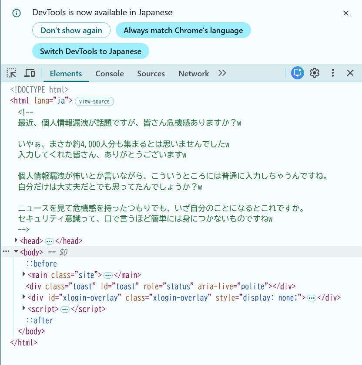Open the DevTools settings gear
This screenshot has height=365, width=362.
click(315, 73)
